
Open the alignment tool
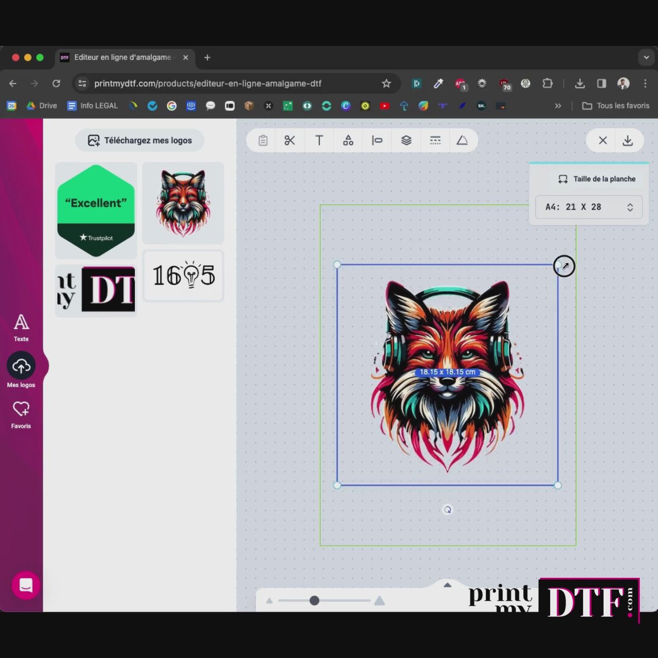click(377, 140)
